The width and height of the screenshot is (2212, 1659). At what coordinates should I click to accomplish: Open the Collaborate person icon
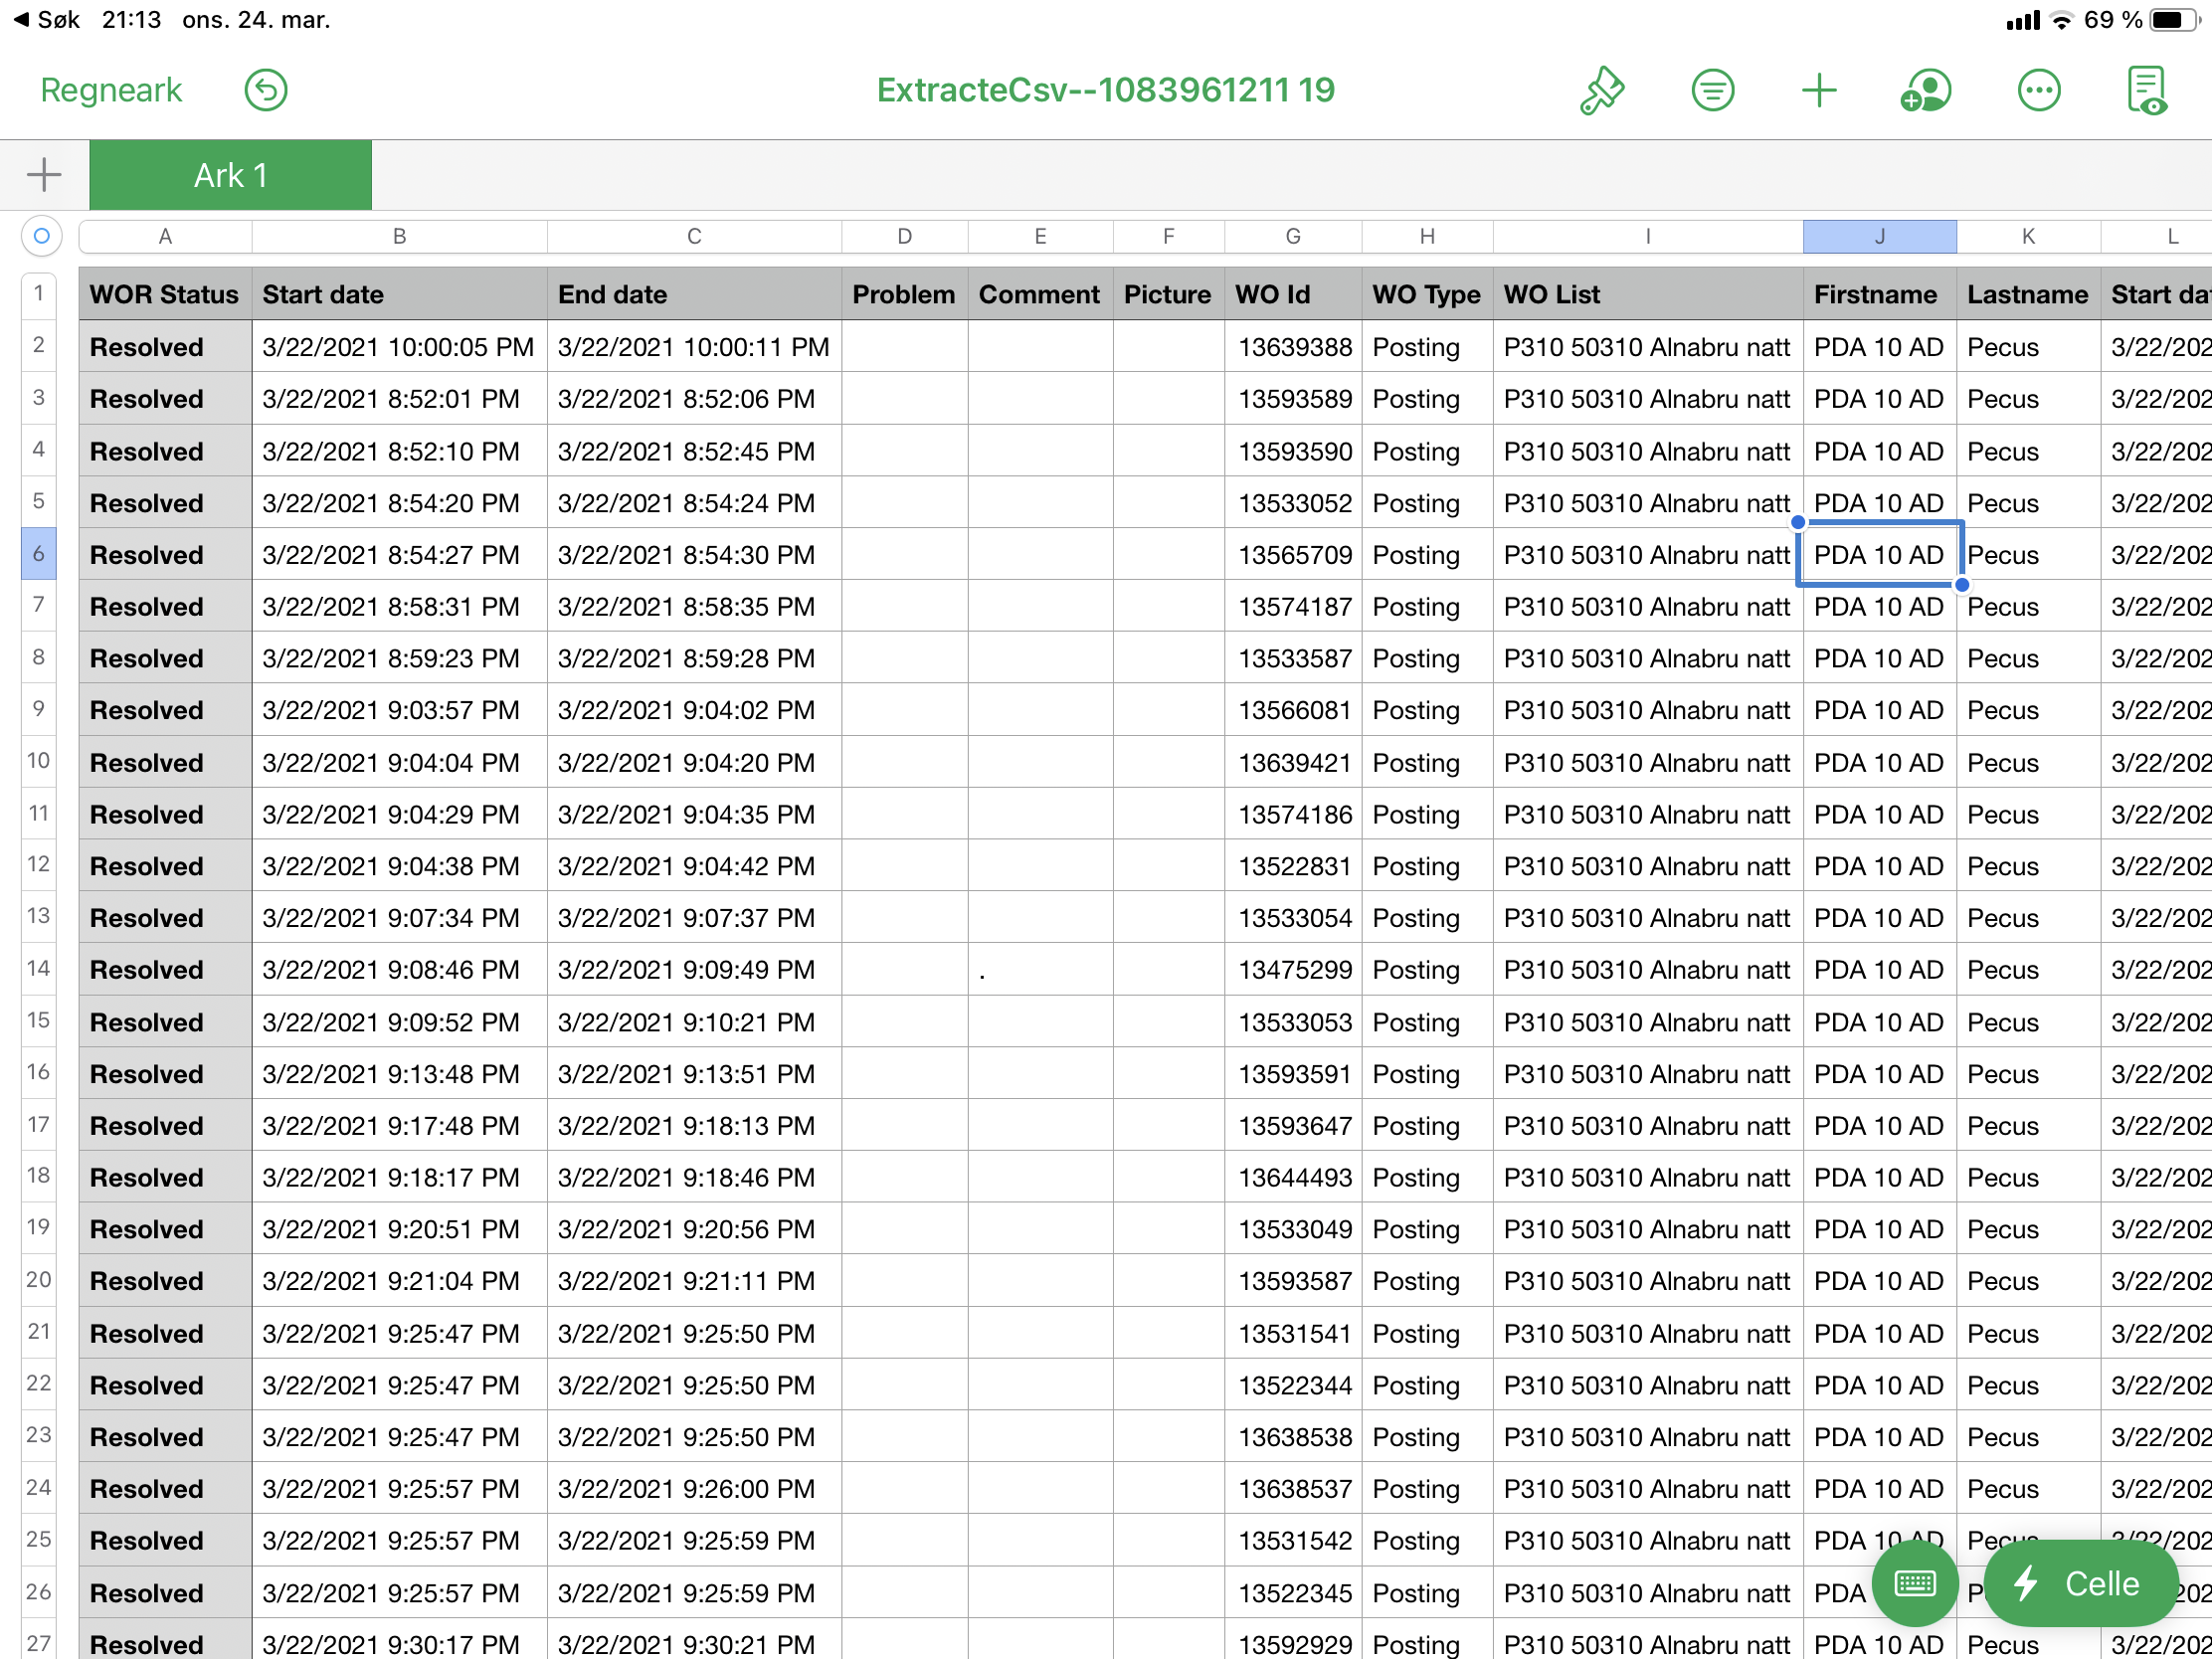[1926, 90]
